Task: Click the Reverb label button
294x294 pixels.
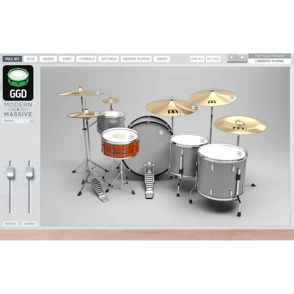Action: pos(29,224)
